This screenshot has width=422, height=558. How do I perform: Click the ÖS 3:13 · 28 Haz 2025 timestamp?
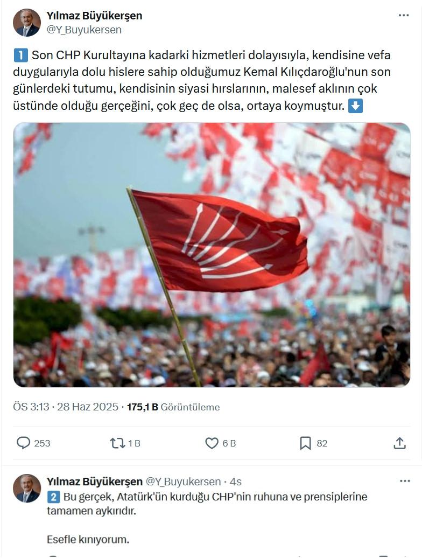click(66, 407)
